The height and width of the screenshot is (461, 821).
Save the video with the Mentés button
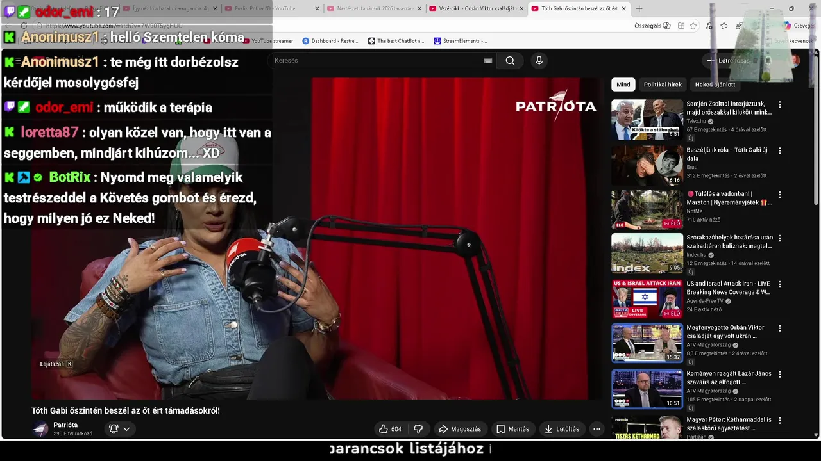pyautogui.click(x=512, y=429)
